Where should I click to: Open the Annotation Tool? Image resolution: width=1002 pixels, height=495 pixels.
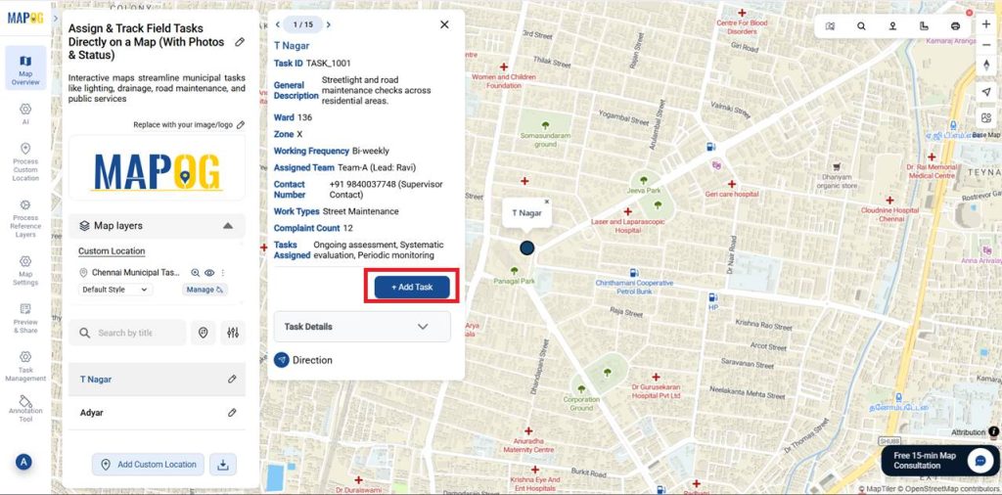pyautogui.click(x=24, y=409)
